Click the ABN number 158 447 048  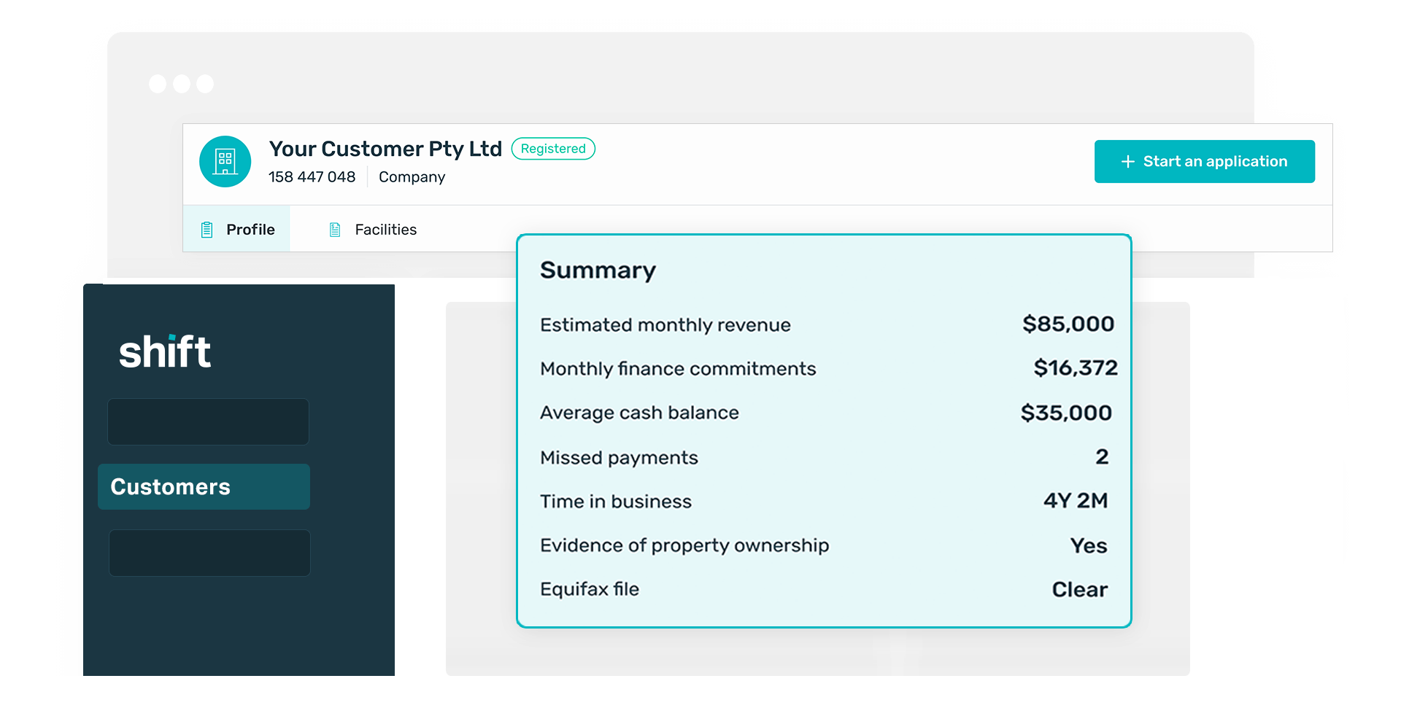312,177
